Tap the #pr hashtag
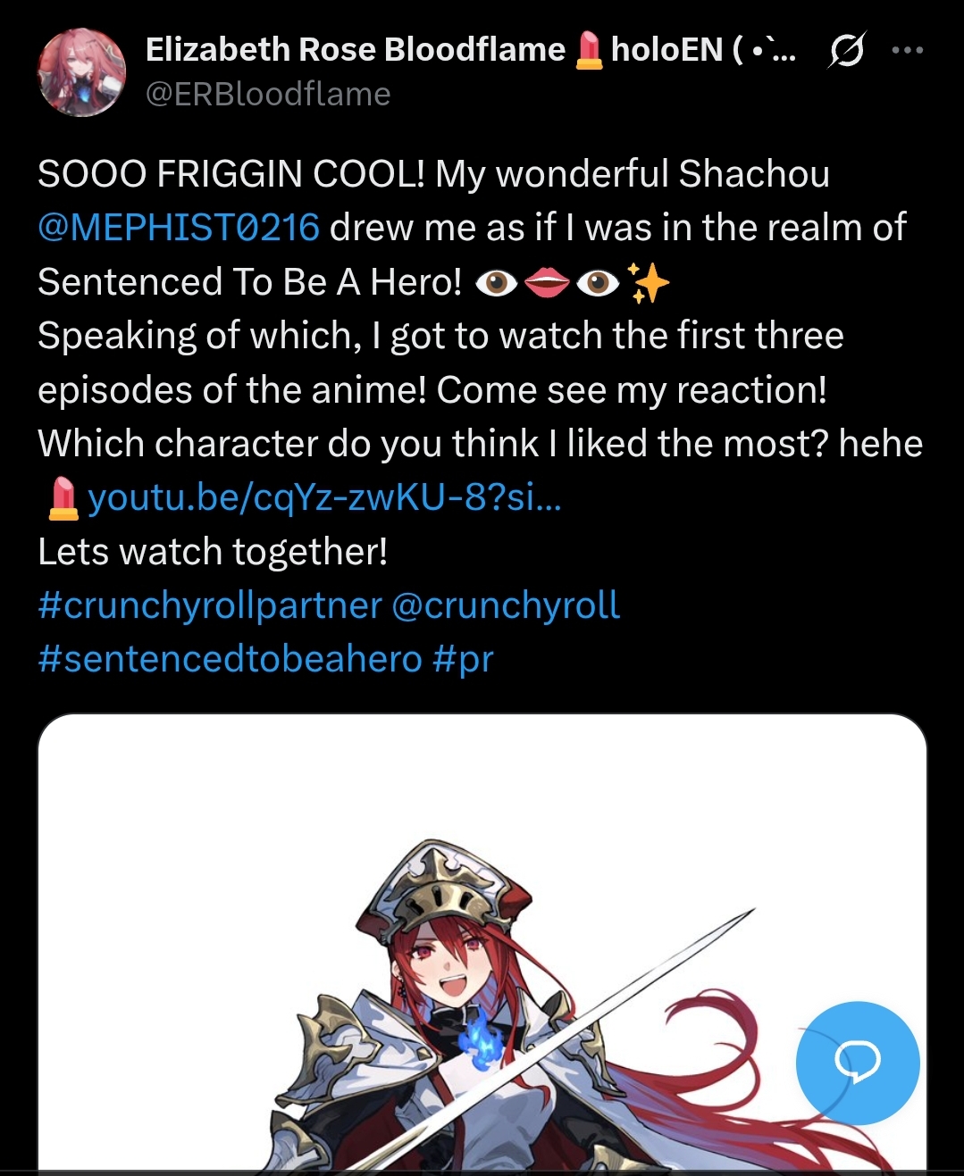Screen dimensions: 964x1176 [463, 661]
